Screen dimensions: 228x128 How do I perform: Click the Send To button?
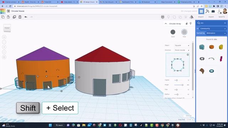pyautogui.click(x=222, y=17)
